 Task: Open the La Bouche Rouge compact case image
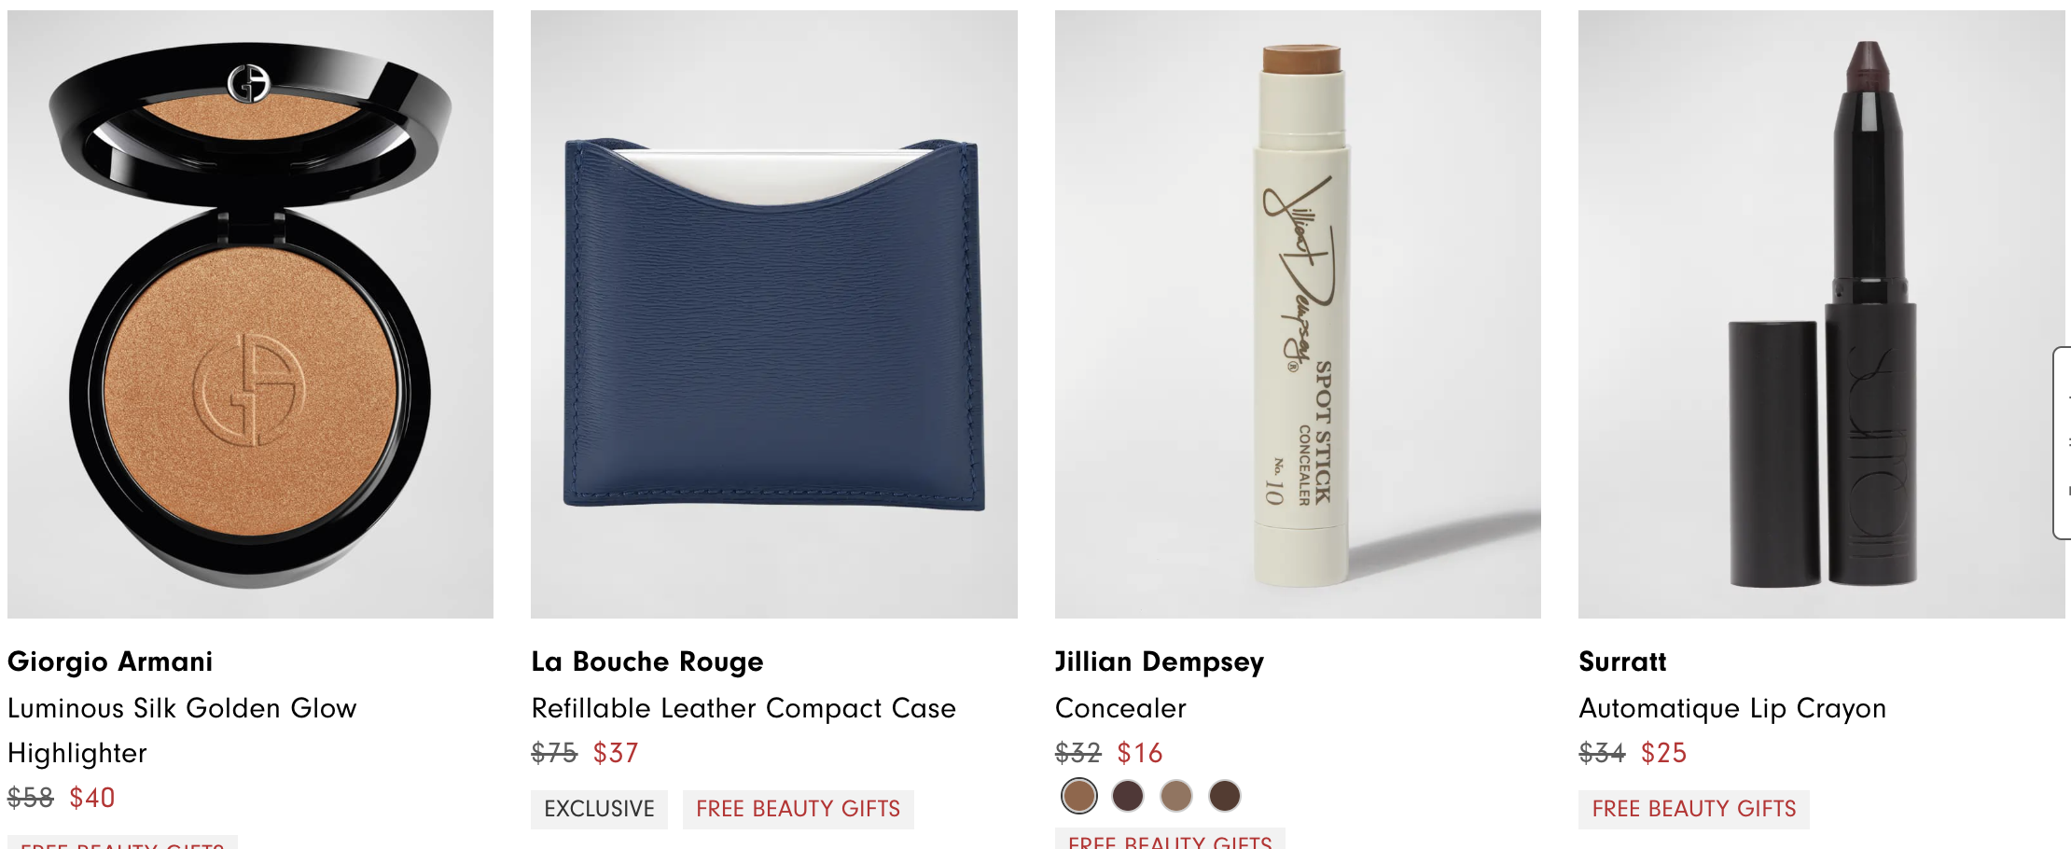click(x=774, y=314)
